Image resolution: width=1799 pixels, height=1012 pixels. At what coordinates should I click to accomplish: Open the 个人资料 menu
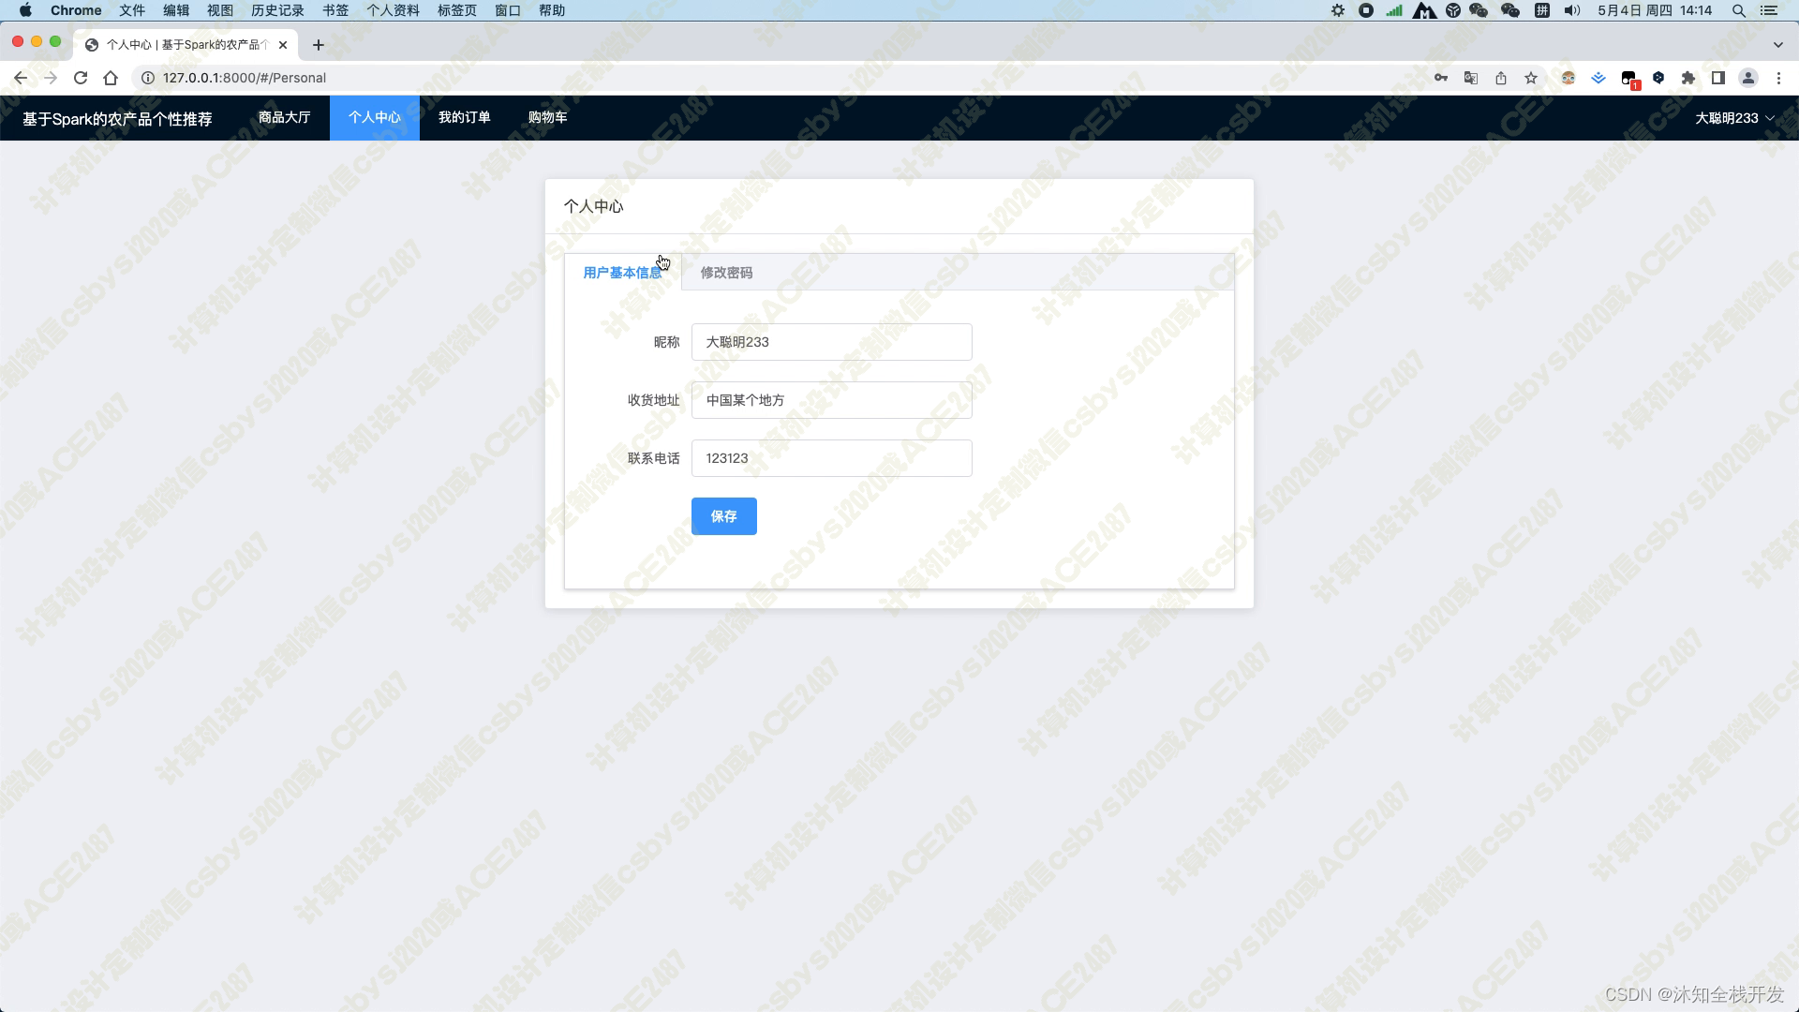(x=393, y=10)
